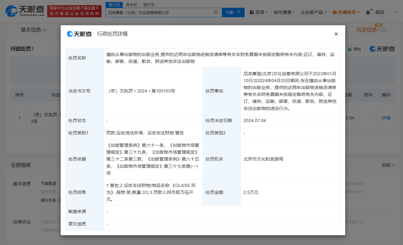
Task: Click the Tianyancha watermark logo right of 导出
Action: [382, 49]
